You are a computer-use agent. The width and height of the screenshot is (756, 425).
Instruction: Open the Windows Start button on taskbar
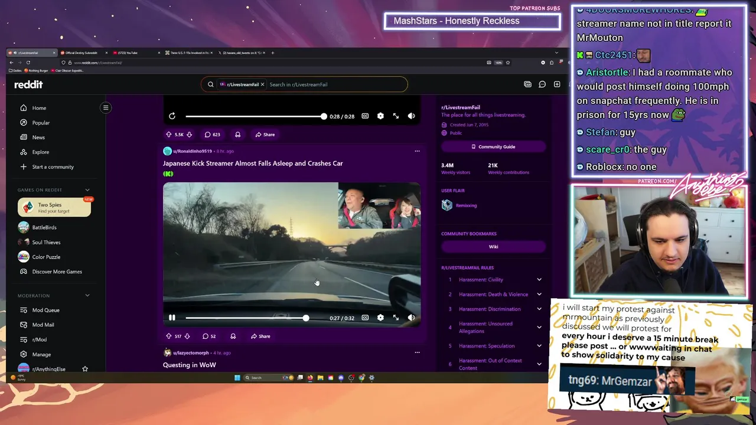click(x=237, y=378)
